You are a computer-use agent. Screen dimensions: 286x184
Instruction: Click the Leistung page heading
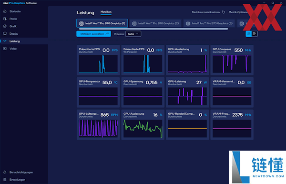click(x=85, y=13)
